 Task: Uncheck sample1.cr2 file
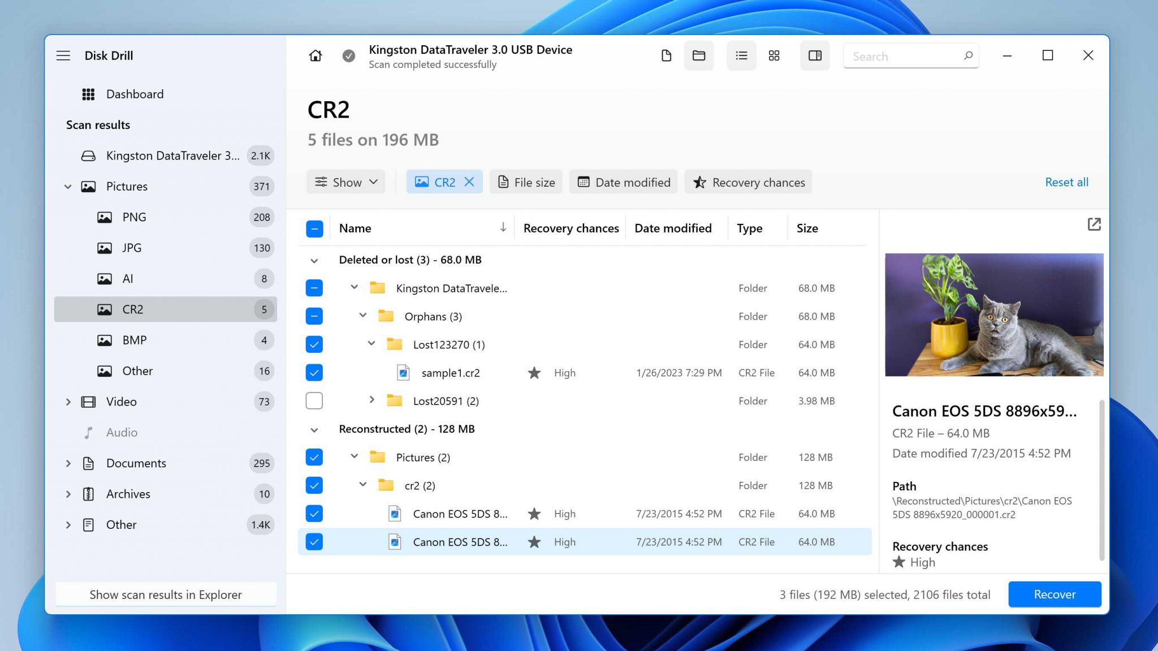click(x=314, y=372)
